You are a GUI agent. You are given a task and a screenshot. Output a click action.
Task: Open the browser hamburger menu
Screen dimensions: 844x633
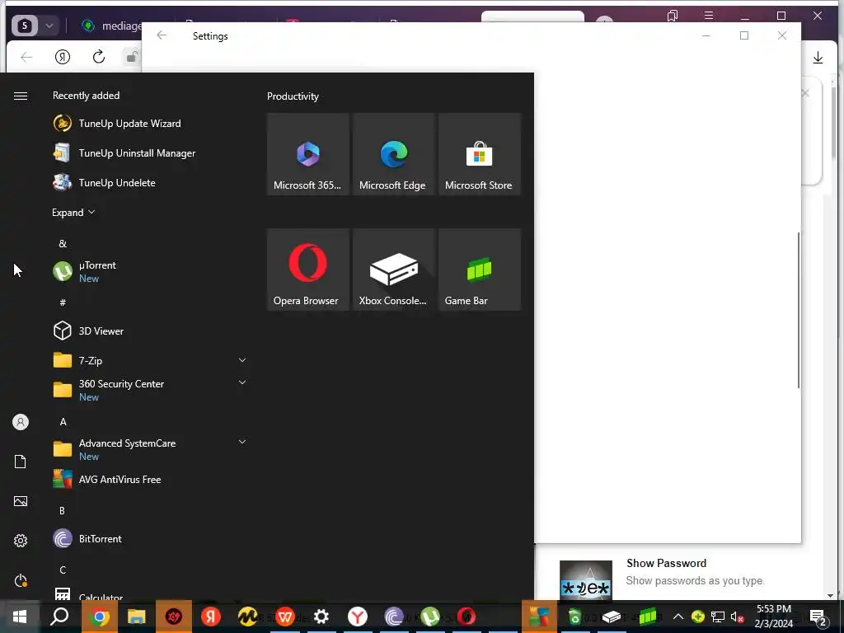click(x=709, y=16)
